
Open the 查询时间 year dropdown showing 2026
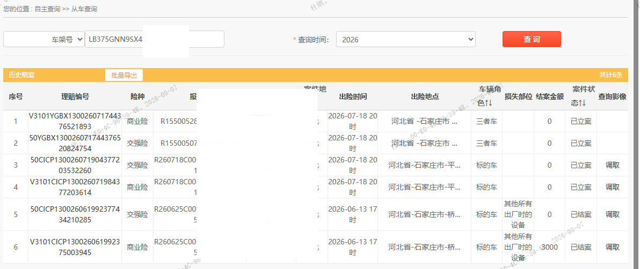[x=406, y=40]
